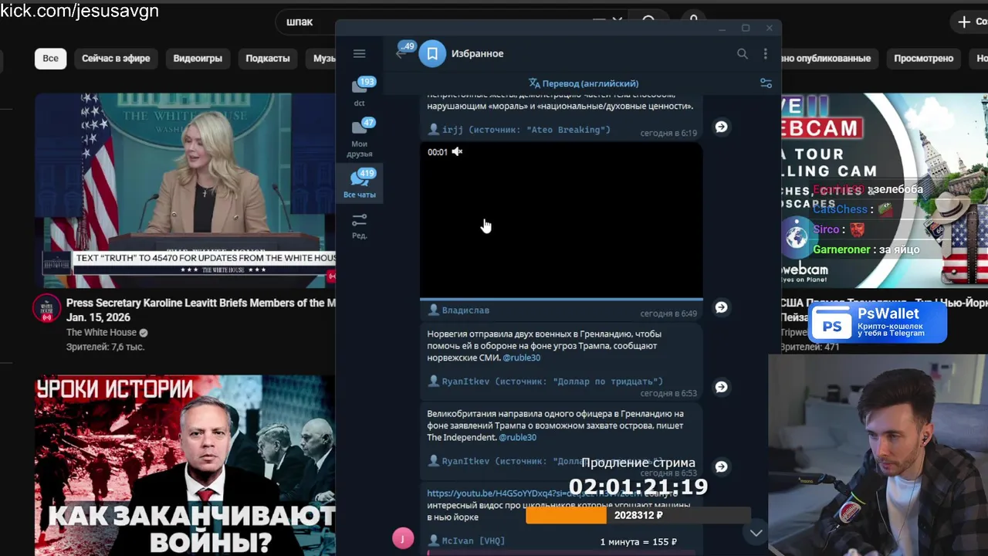Open The White House channel avatar
This screenshot has width=988, height=556.
(x=46, y=310)
